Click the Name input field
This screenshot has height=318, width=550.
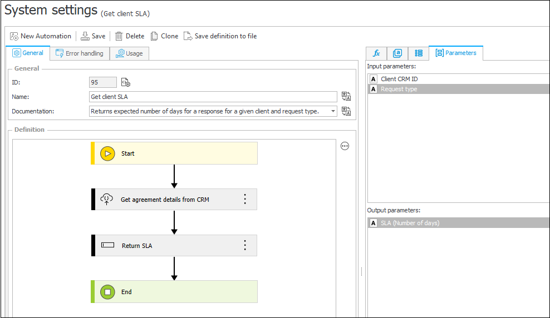(x=213, y=97)
